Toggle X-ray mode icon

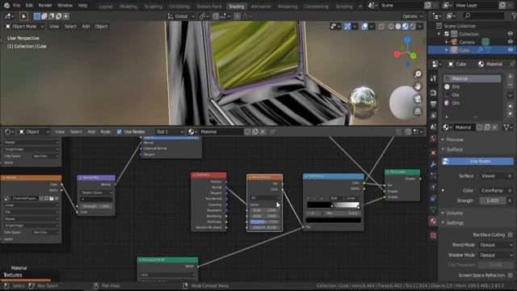pyautogui.click(x=381, y=27)
